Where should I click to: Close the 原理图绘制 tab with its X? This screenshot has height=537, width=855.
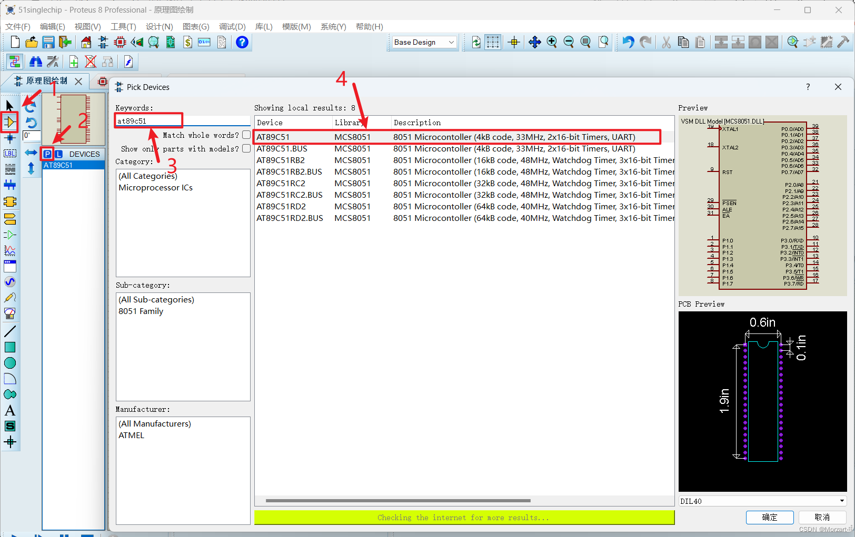pyautogui.click(x=78, y=81)
